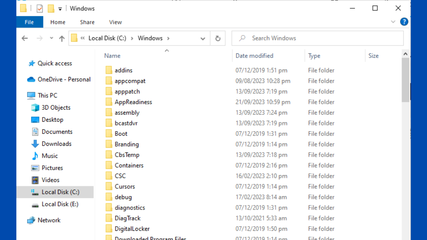Click the Boot folder icon
Image resolution: width=427 pixels, height=240 pixels.
click(109, 134)
